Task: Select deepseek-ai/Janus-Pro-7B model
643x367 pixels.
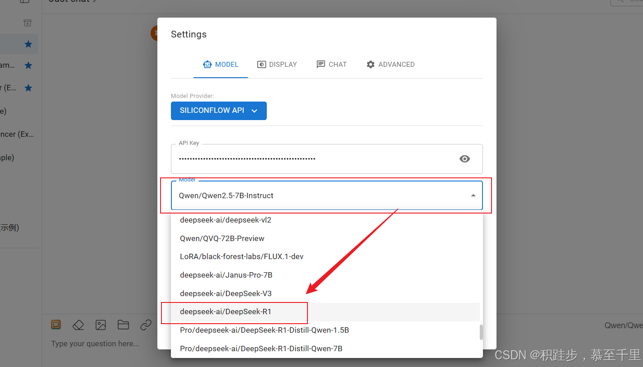Action: pyautogui.click(x=325, y=275)
